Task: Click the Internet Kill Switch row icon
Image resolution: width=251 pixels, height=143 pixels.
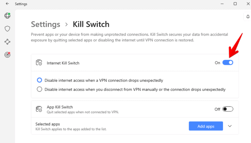Action: tap(39, 63)
